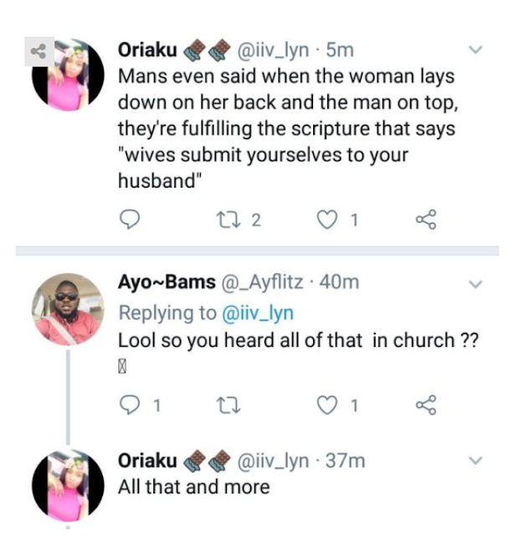Open the 'All that and more' tweet
Screen dimensions: 529x536
point(194,487)
